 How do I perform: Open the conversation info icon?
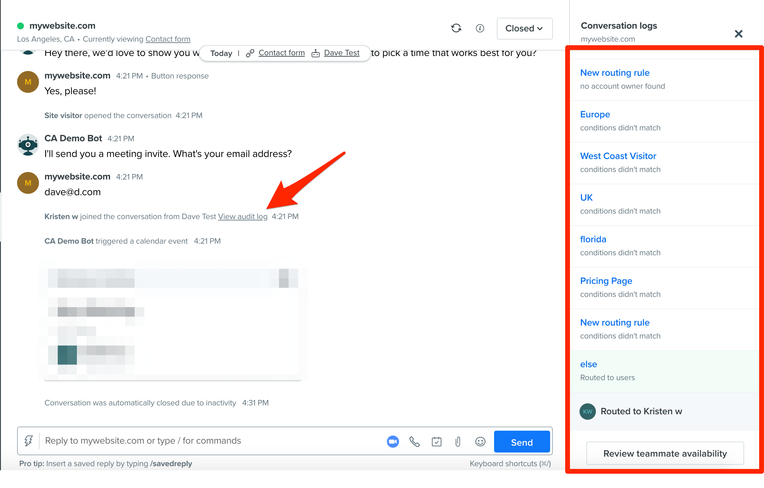pos(480,28)
